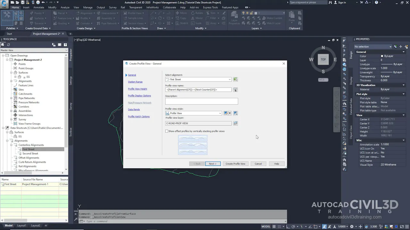
Task: Select the Move tool in Modify panel
Action: pyautogui.click(x=182, y=13)
